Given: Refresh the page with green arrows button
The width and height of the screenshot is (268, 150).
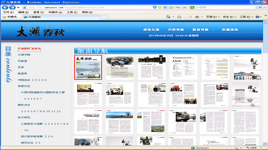Looking at the screenshot, I should (178, 8).
